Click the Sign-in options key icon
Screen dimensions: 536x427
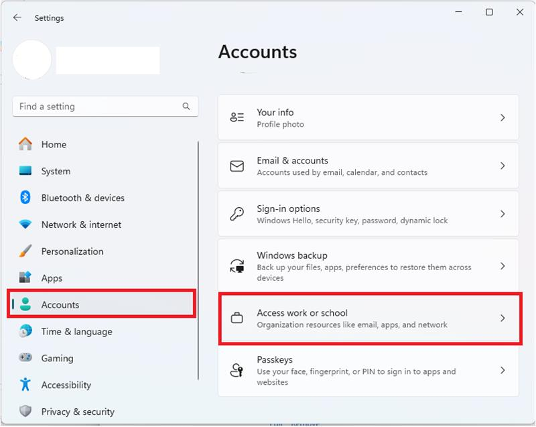tap(237, 214)
